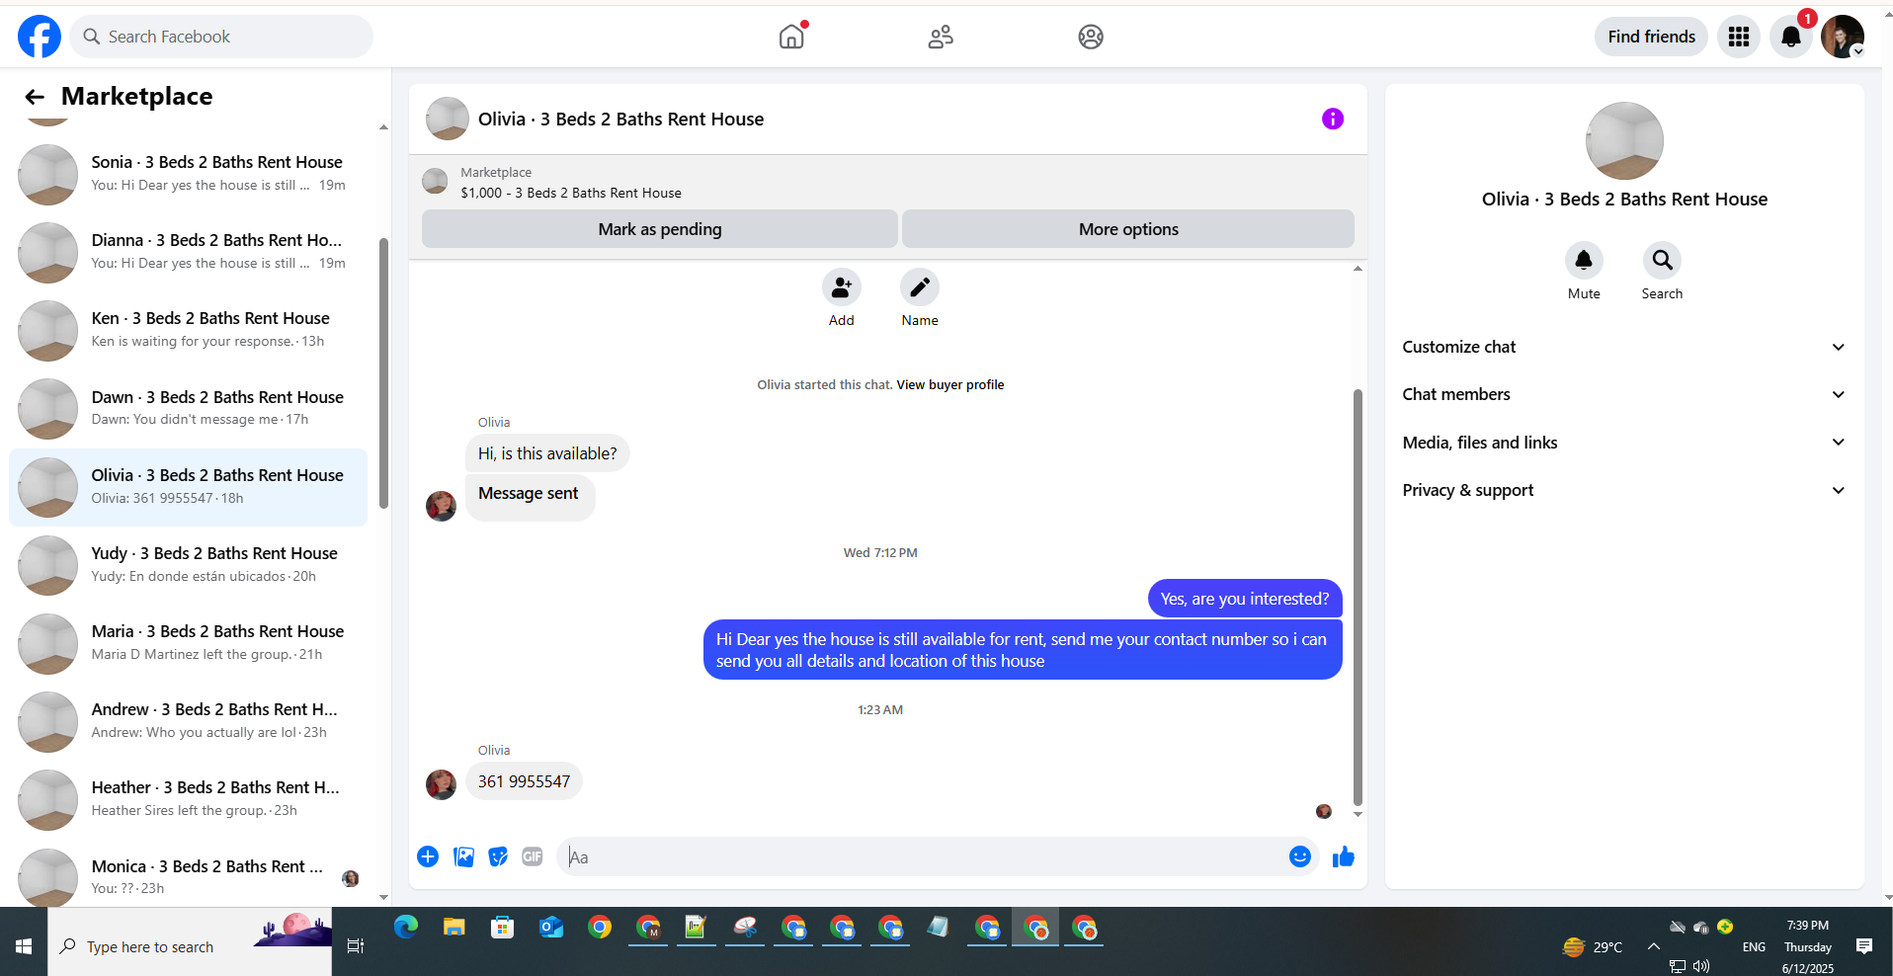Open the Facebook Home icon
This screenshot has height=976, width=1893.
click(x=791, y=37)
